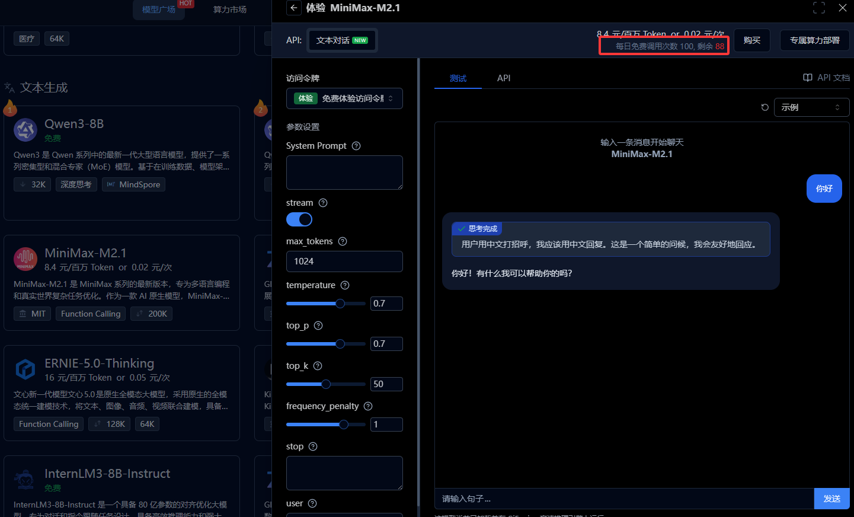This screenshot has height=517, width=854.
Task: Select the 测试 tab
Action: [x=458, y=78]
